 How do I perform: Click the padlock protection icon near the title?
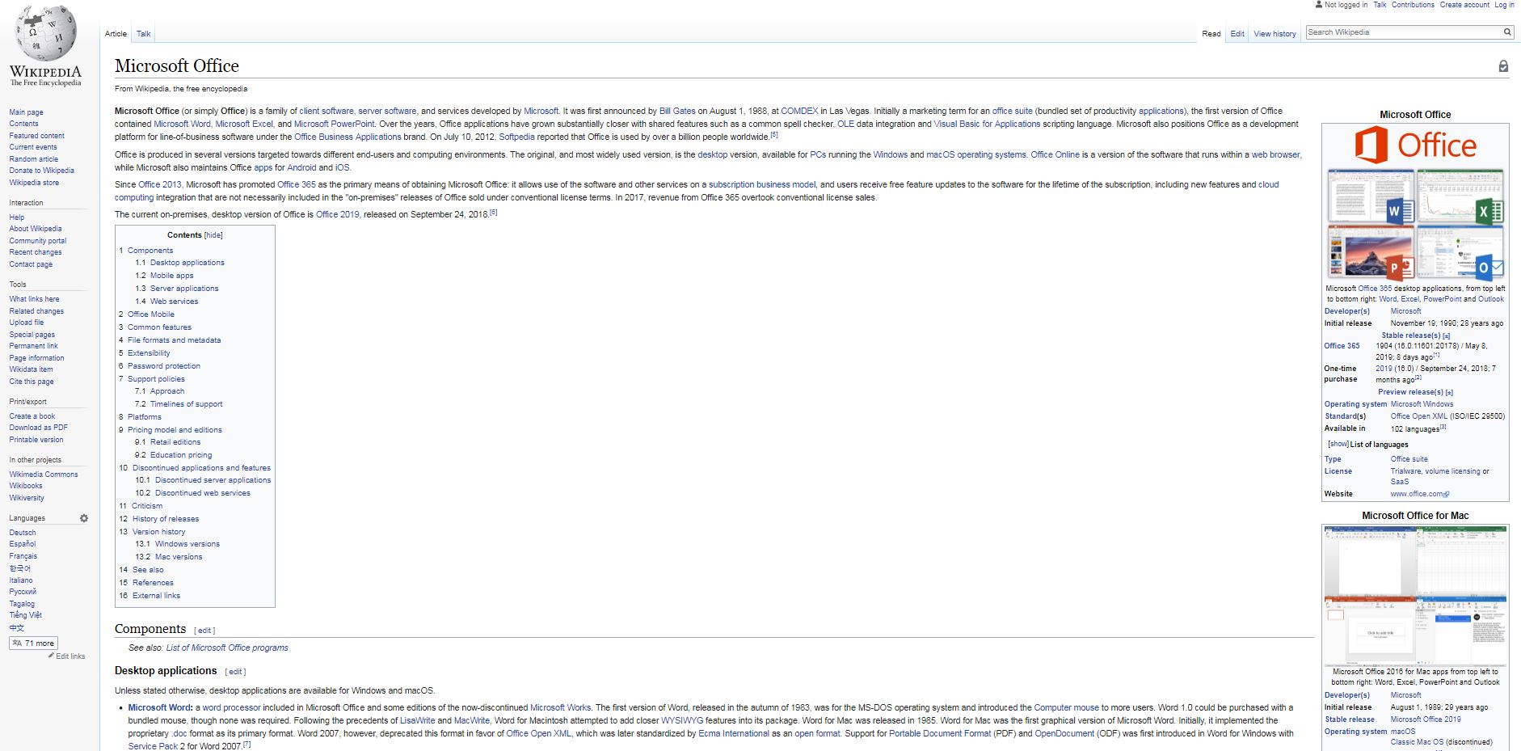click(1502, 66)
